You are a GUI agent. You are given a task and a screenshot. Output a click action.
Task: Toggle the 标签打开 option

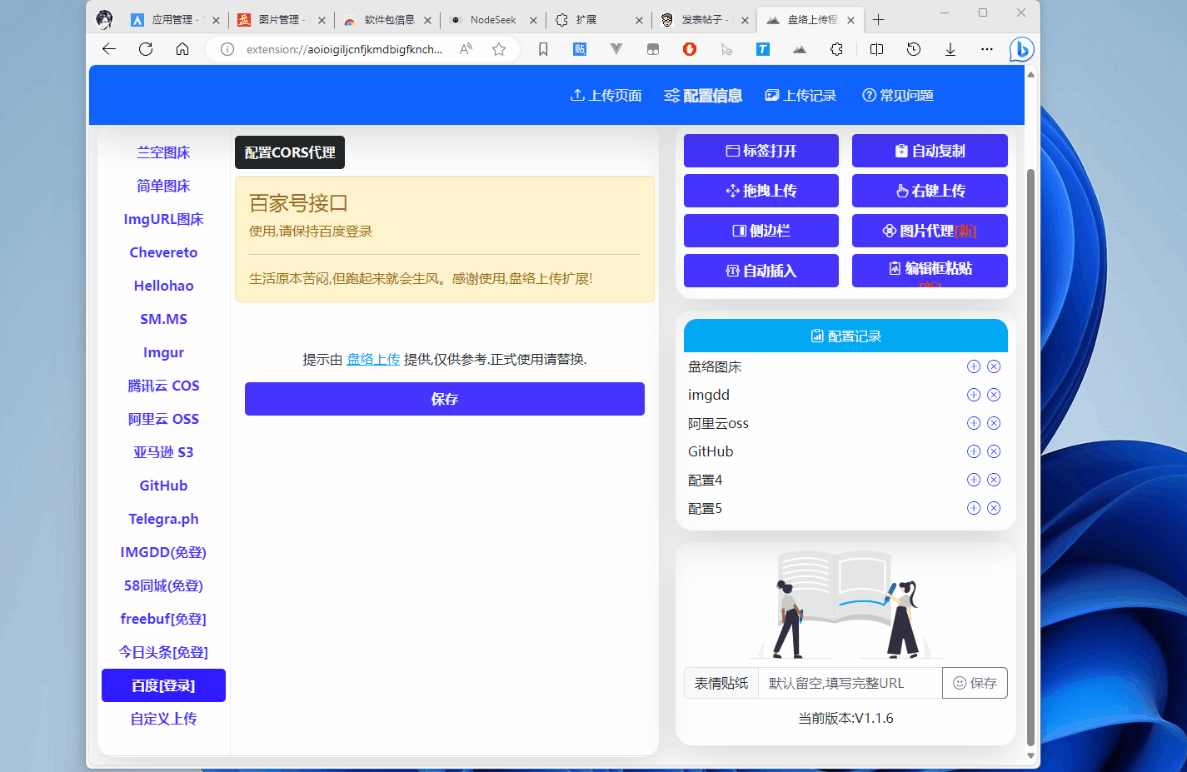point(761,151)
